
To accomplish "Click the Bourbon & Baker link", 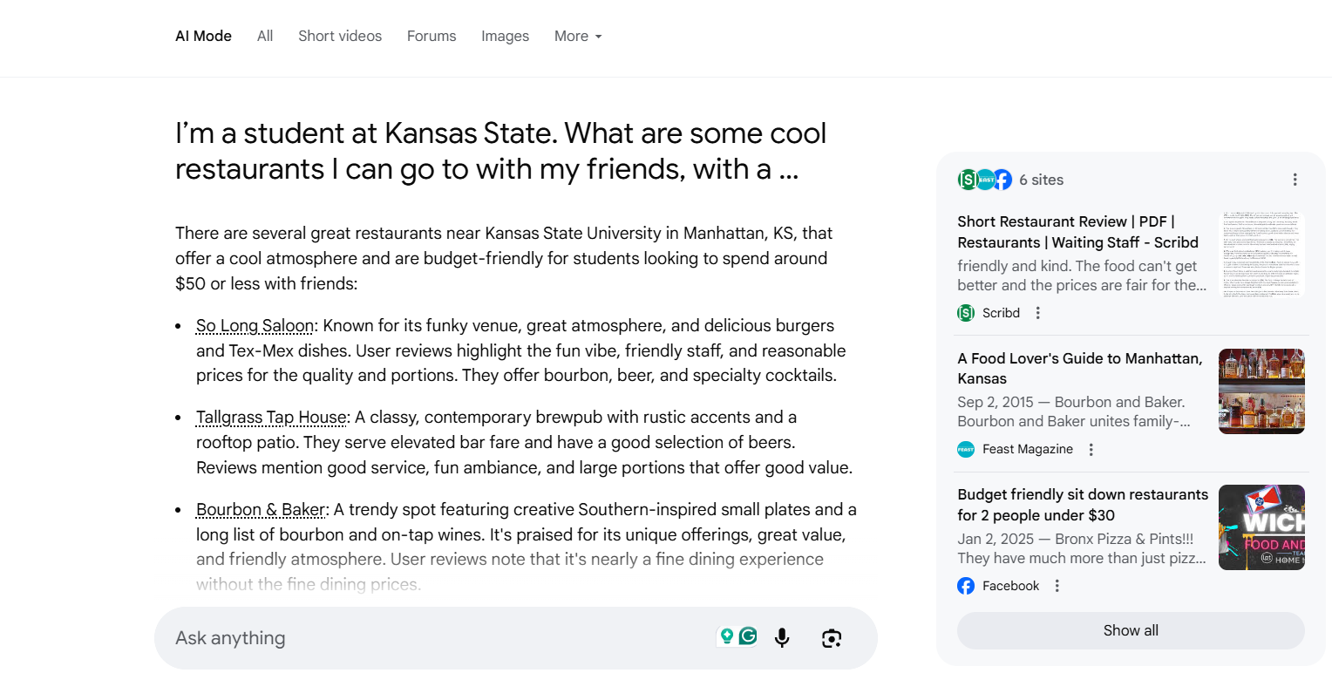I will 261,510.
